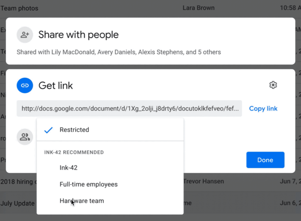Click the Share with people heading
Viewport: 301px width, 221px height.
pyautogui.click(x=78, y=35)
